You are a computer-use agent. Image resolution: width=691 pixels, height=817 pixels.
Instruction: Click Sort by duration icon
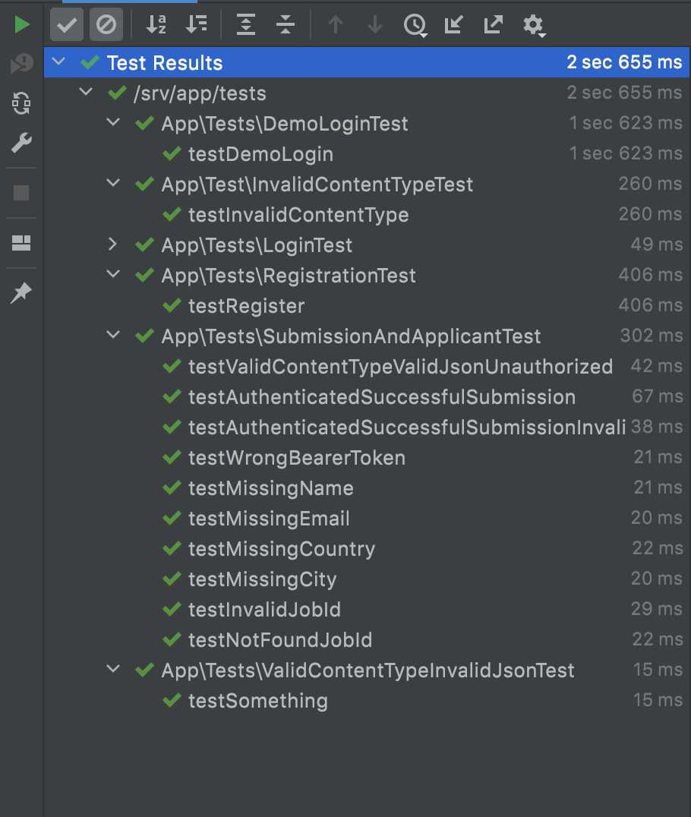196,25
